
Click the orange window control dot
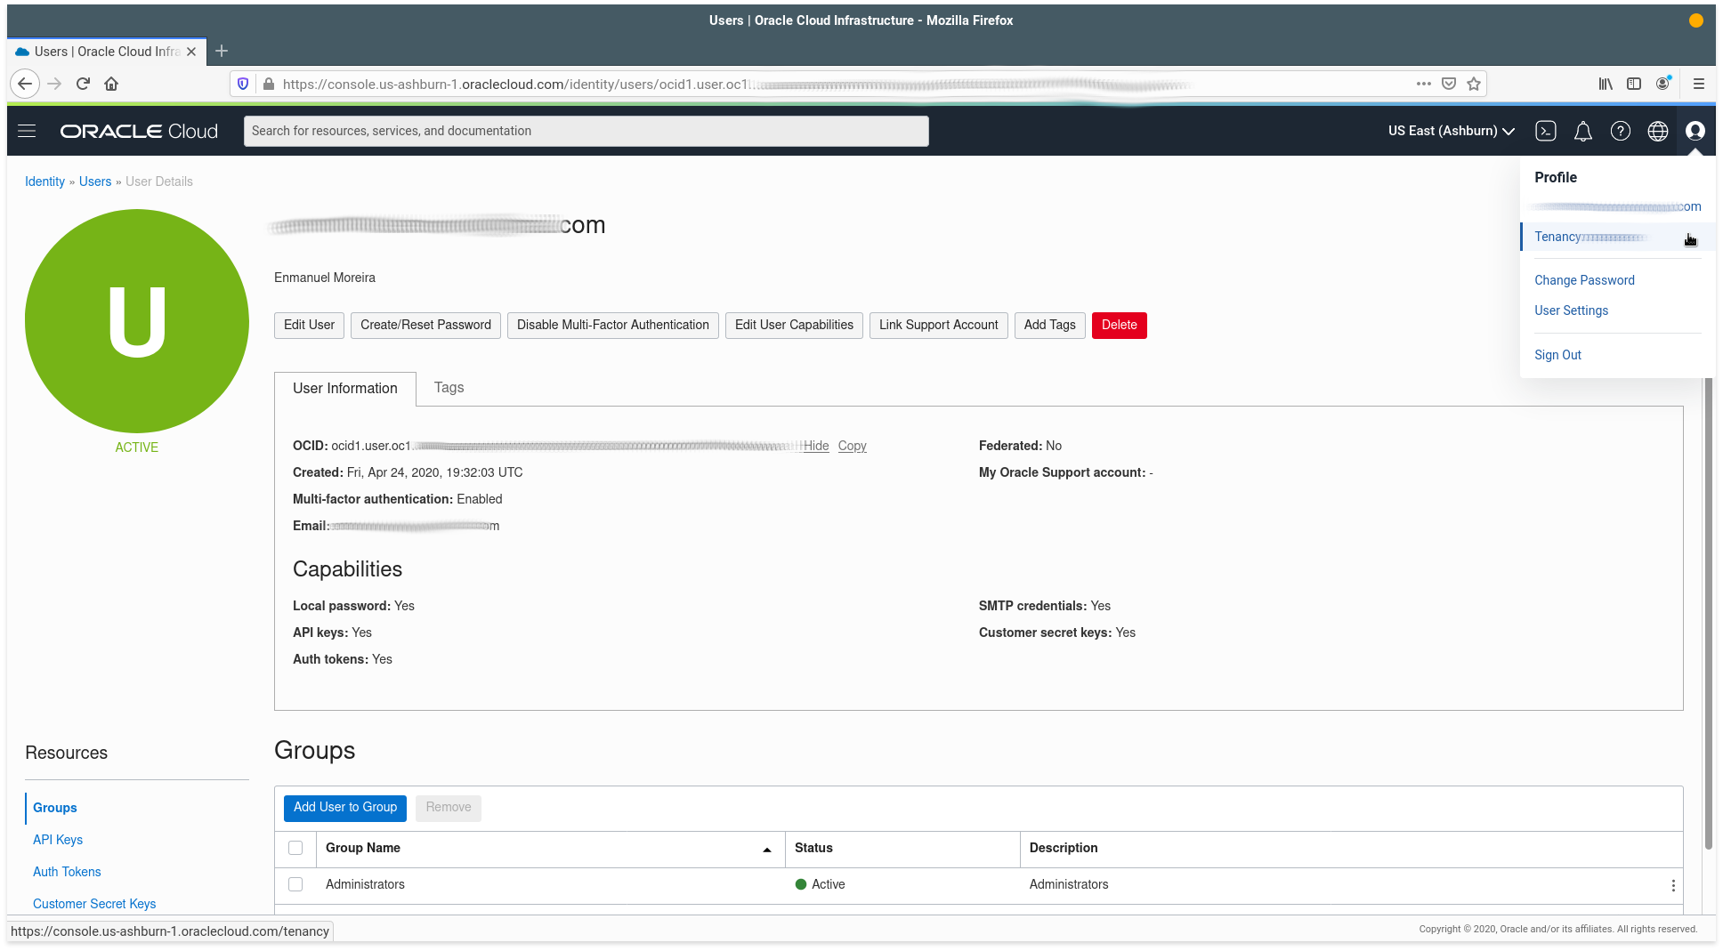click(x=1696, y=20)
